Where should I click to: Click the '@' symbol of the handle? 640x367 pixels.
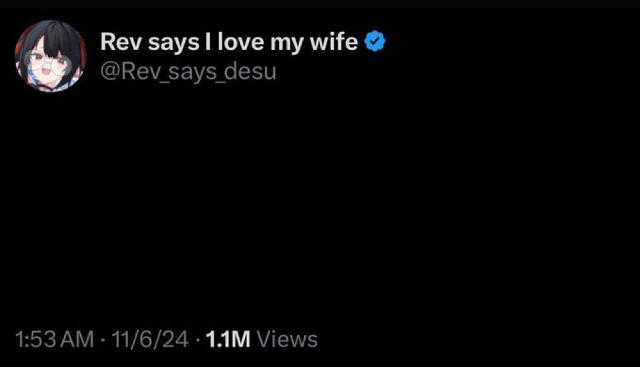pyautogui.click(x=107, y=71)
